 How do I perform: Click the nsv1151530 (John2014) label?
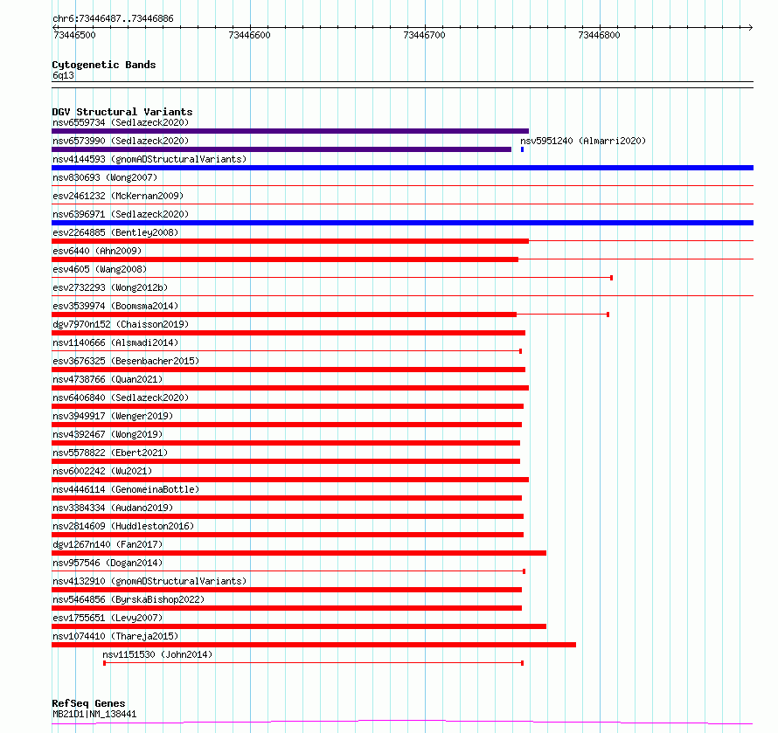pyautogui.click(x=157, y=654)
